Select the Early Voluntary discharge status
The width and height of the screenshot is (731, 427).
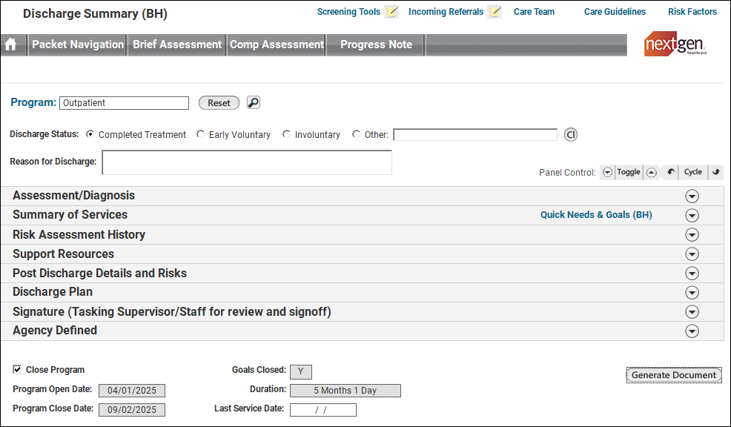pyautogui.click(x=201, y=135)
